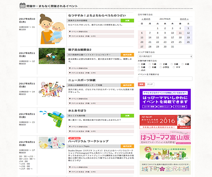Select the 0歳 age filter radio button
The width and height of the screenshot is (212, 177).
point(139,64)
